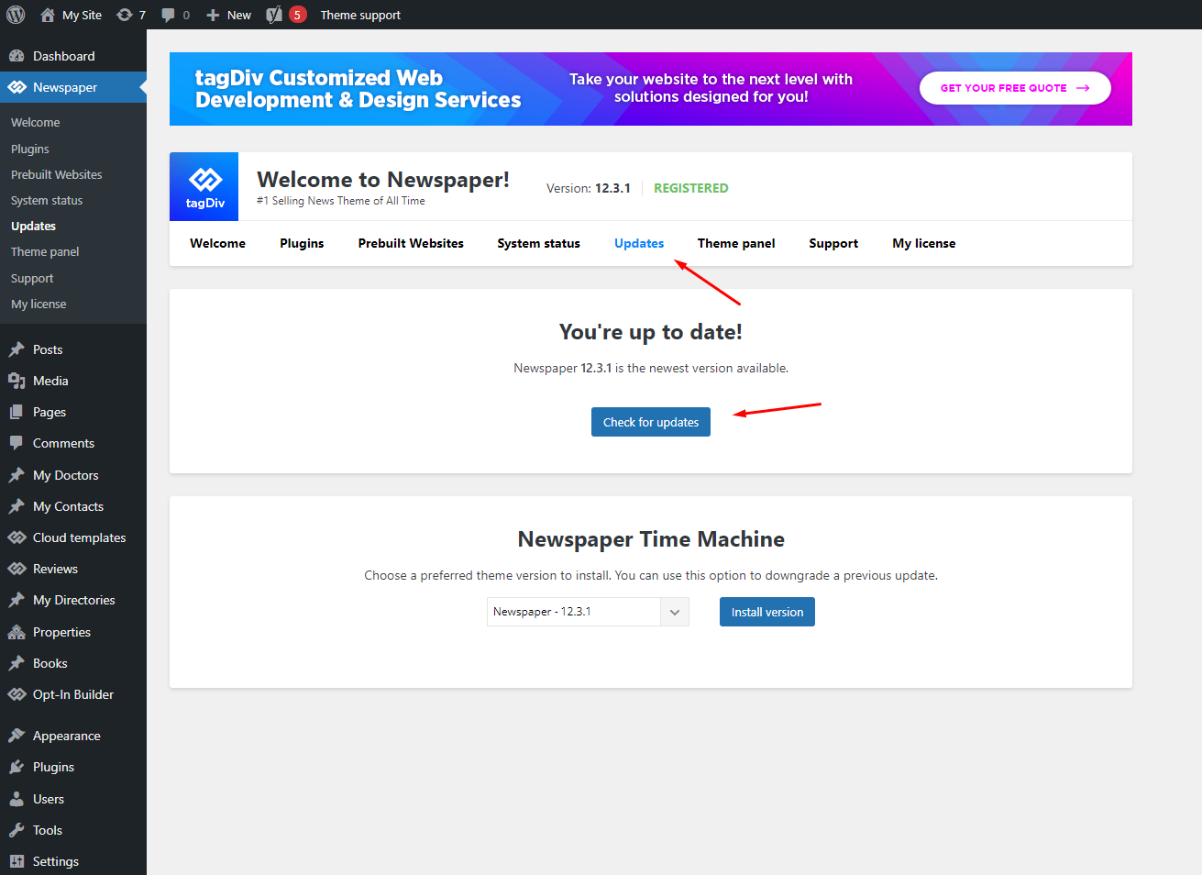The image size is (1202, 875).
Task: Click the Users person icon
Action: coord(17,799)
